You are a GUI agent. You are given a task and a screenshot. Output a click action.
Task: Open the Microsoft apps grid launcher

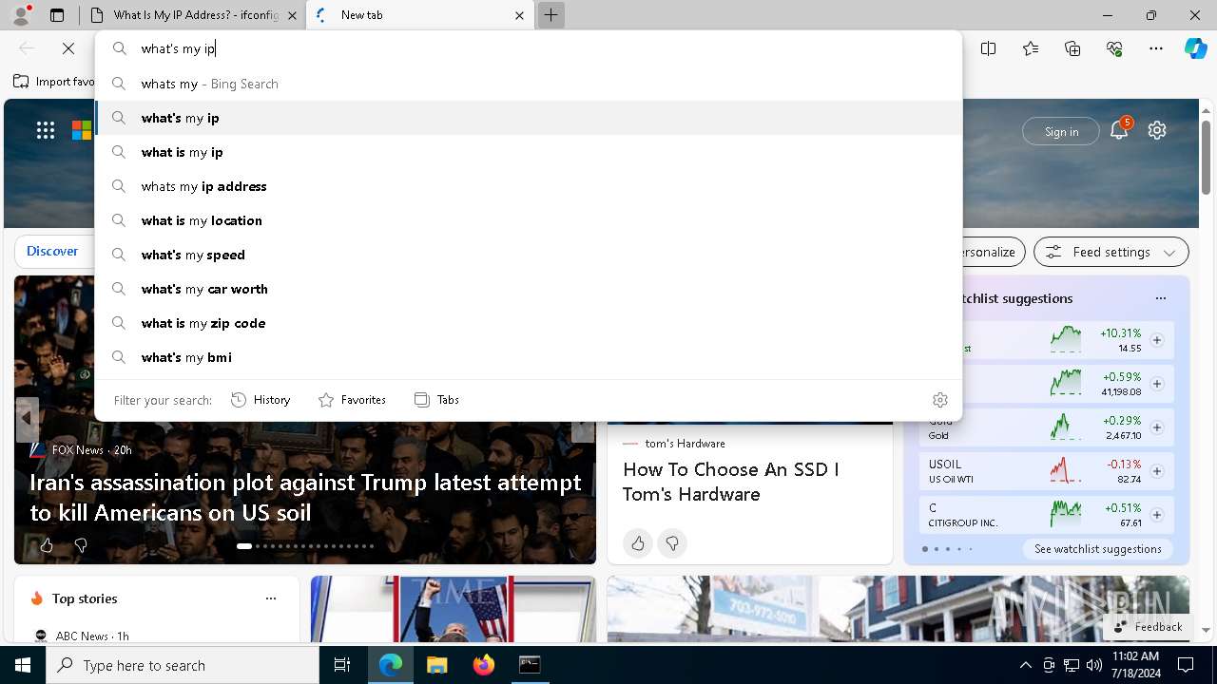pyautogui.click(x=46, y=131)
